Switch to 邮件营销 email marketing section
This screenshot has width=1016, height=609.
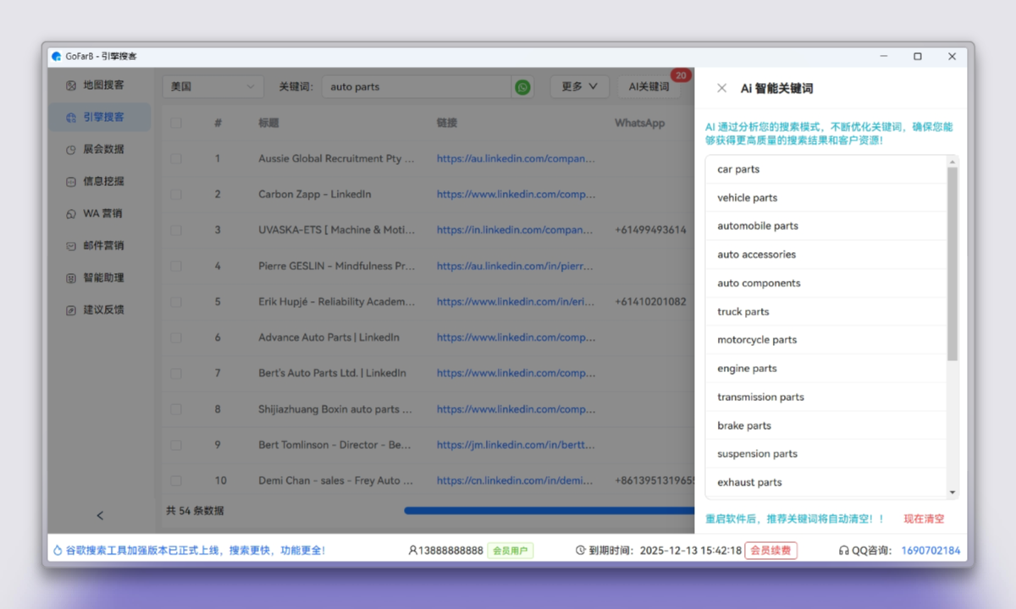tap(100, 246)
